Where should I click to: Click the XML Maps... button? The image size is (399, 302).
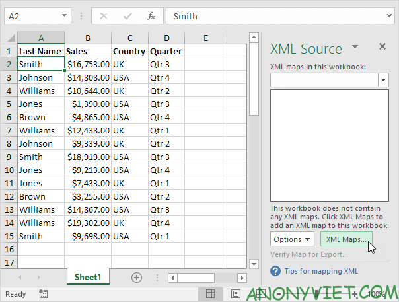346,239
